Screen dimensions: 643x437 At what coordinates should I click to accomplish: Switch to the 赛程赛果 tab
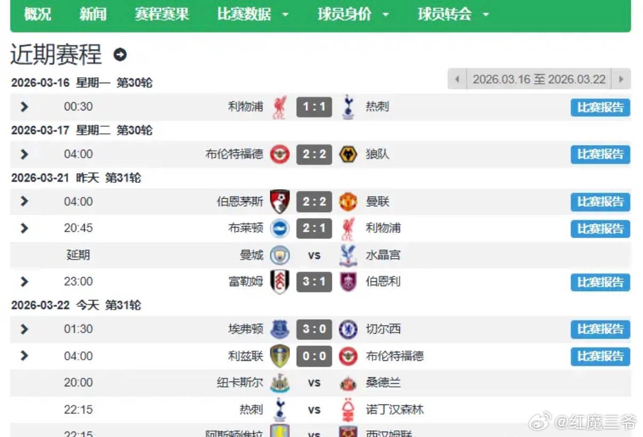(162, 14)
